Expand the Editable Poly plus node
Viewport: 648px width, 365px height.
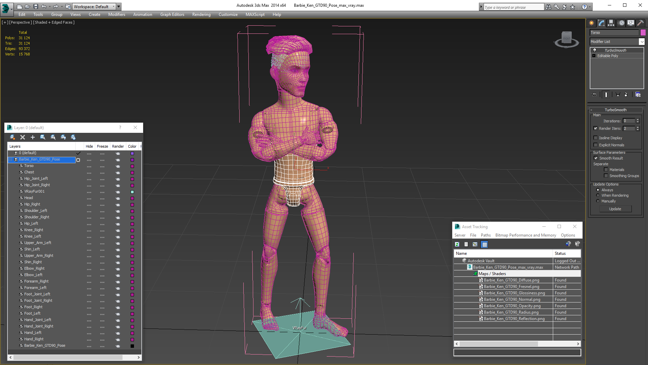(x=594, y=56)
